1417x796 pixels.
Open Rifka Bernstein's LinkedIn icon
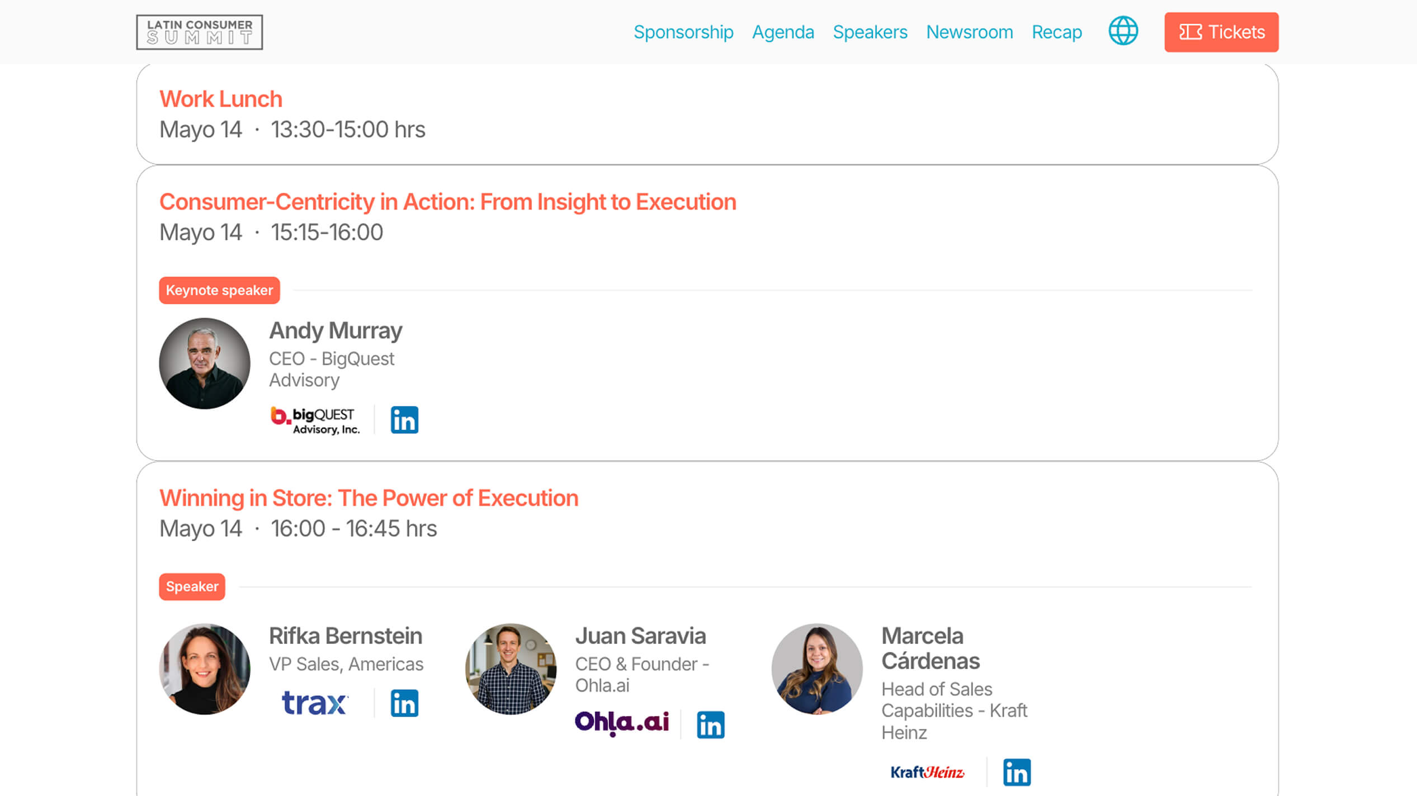point(404,703)
